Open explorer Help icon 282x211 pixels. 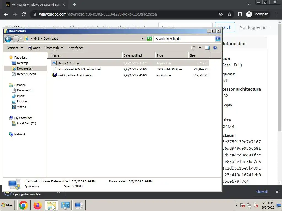[215, 48]
